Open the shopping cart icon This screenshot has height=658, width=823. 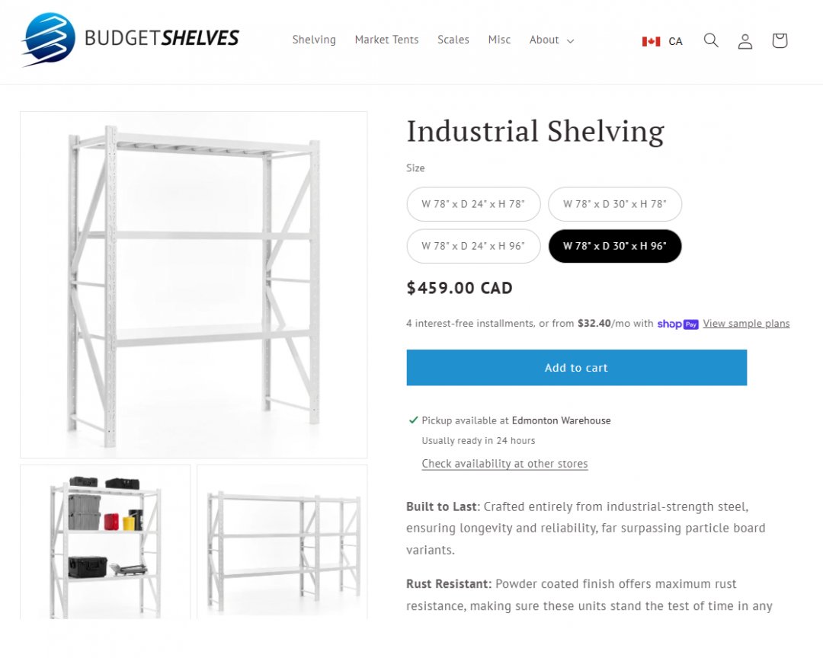tap(779, 40)
